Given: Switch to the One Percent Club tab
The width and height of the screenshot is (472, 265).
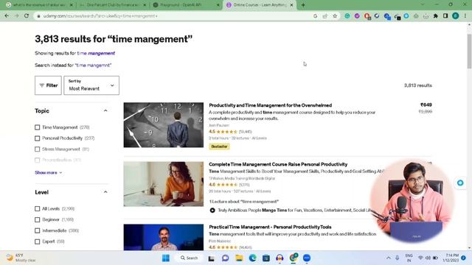Looking at the screenshot, I should coord(112,5).
